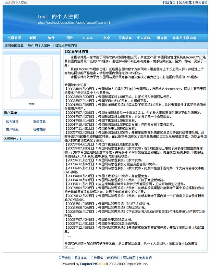211x268 pixels.
Task: Open the FLASH navigation tab
Action: [88, 38]
